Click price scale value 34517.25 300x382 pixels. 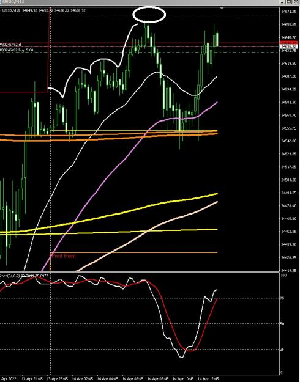pos(289,167)
